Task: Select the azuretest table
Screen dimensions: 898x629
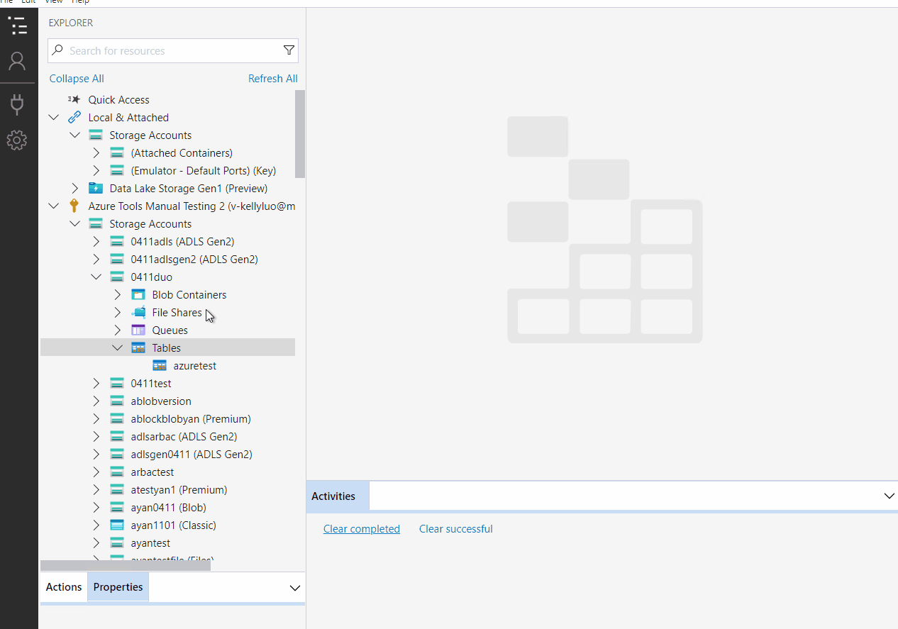Action: click(195, 366)
